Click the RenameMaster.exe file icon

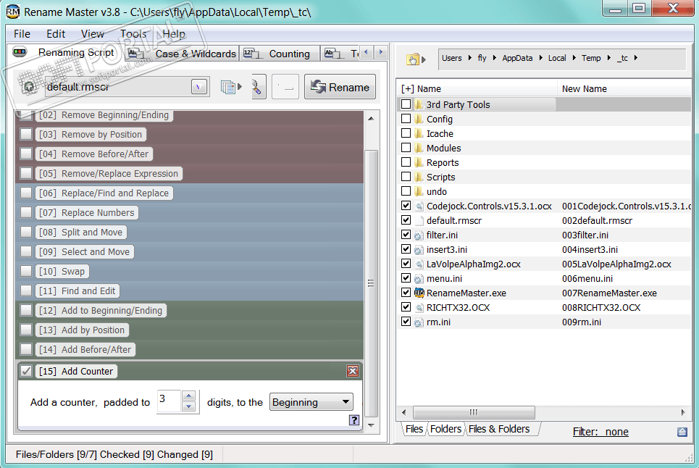point(419,293)
